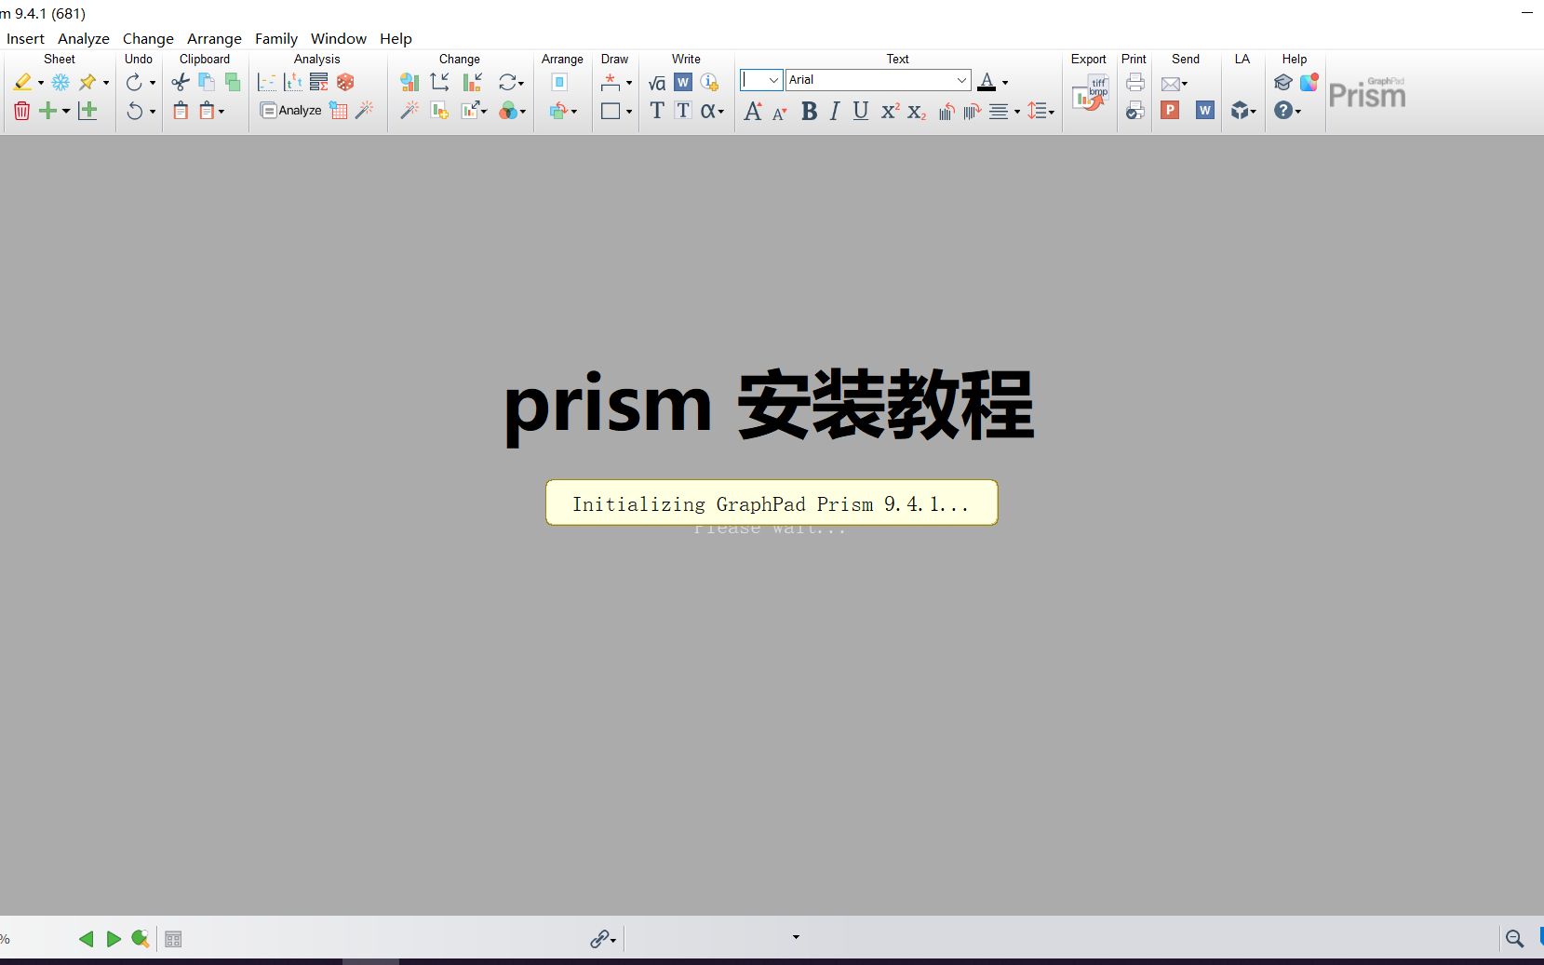Click the arrange center icon

click(559, 83)
